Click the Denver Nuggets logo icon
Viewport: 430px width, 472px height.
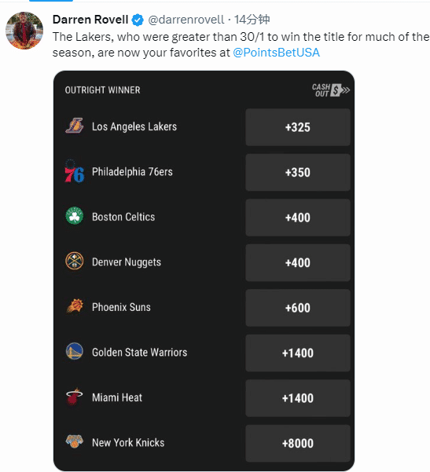tap(75, 261)
